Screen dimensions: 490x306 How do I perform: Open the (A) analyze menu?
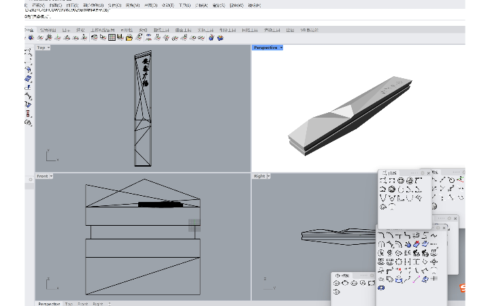(201, 5)
